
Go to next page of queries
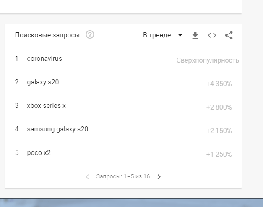click(x=159, y=177)
